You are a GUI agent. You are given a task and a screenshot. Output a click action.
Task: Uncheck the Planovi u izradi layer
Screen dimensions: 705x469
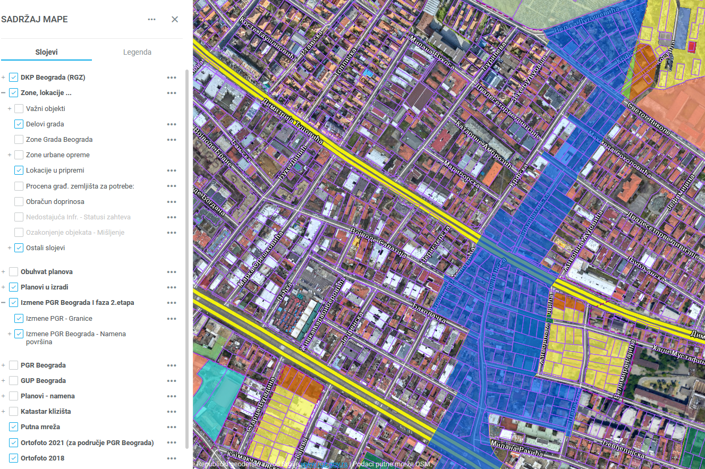[14, 287]
